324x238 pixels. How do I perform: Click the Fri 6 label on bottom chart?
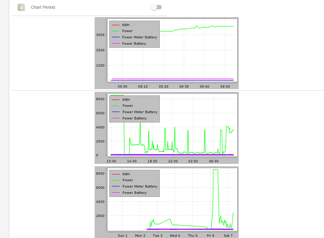tap(210, 235)
